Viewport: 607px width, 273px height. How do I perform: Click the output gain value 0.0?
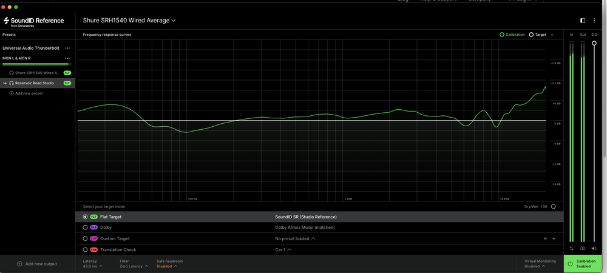pyautogui.click(x=594, y=35)
